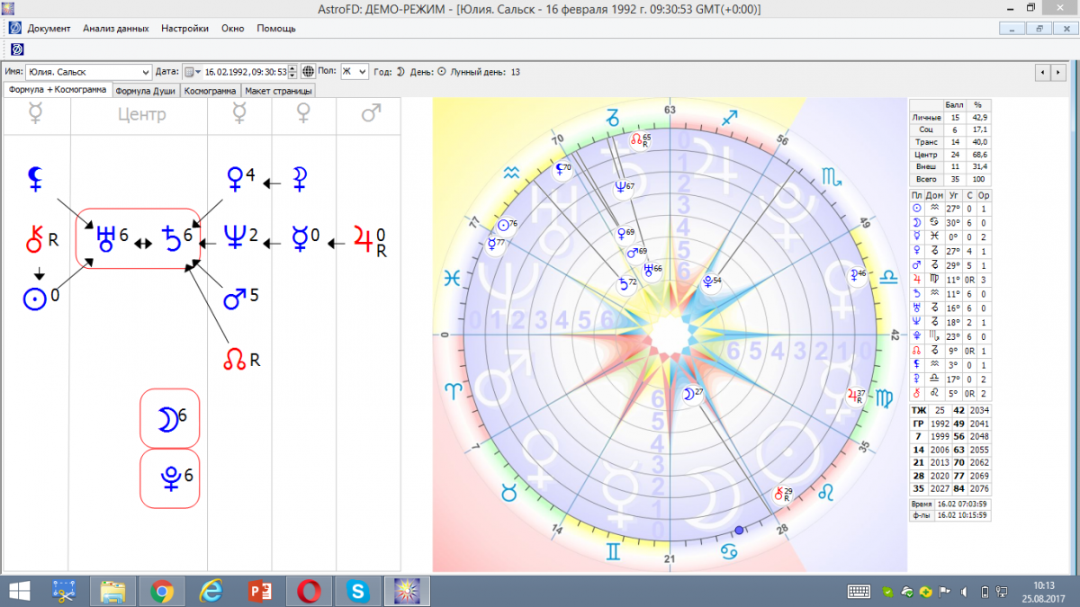Viewport: 1080px width, 607px height.
Task: Click the globe location icon beside date
Action: coord(308,72)
